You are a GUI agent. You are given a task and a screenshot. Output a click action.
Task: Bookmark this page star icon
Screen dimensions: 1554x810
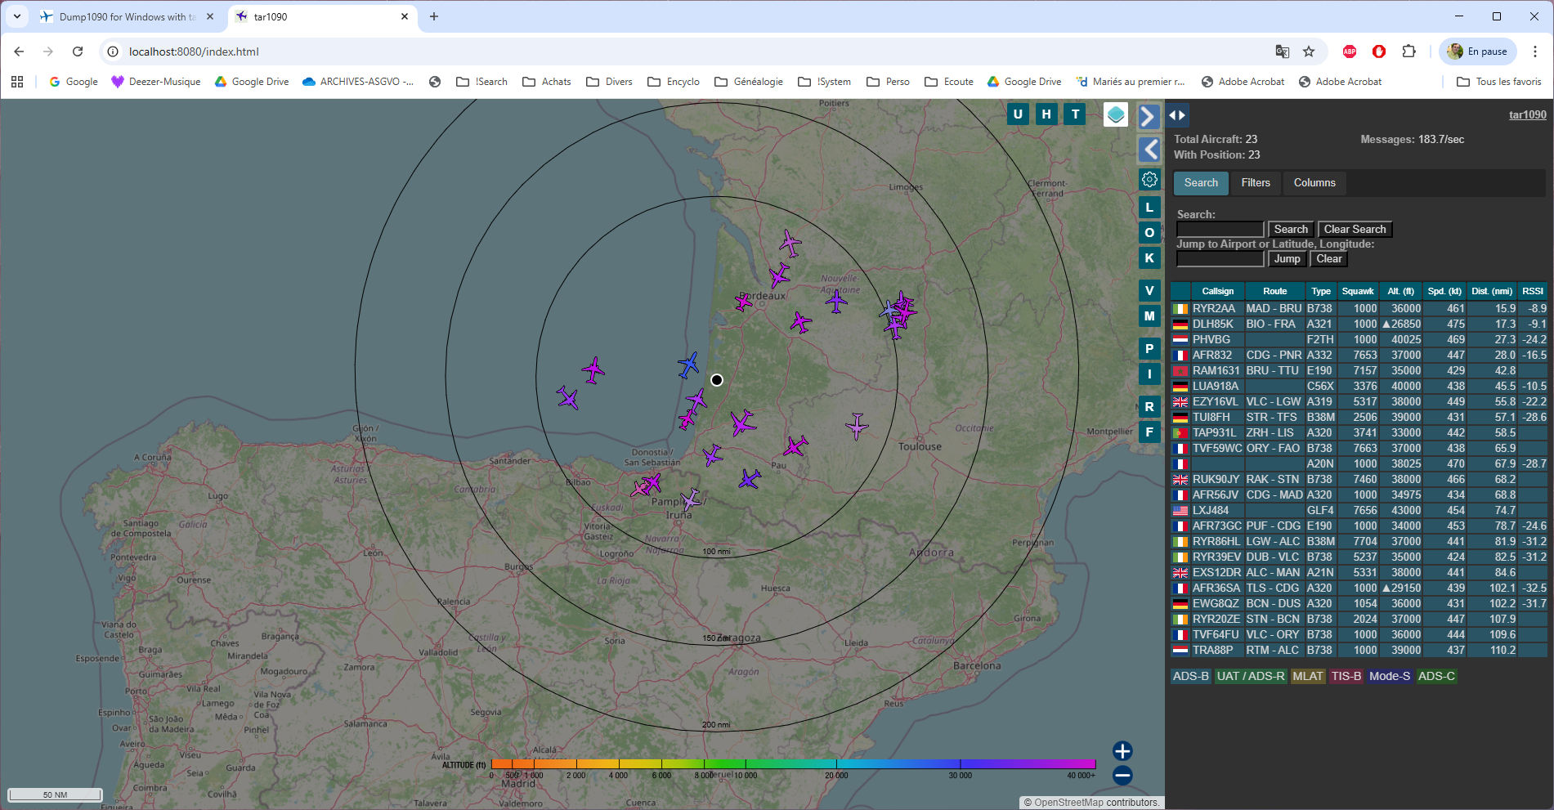point(1309,51)
